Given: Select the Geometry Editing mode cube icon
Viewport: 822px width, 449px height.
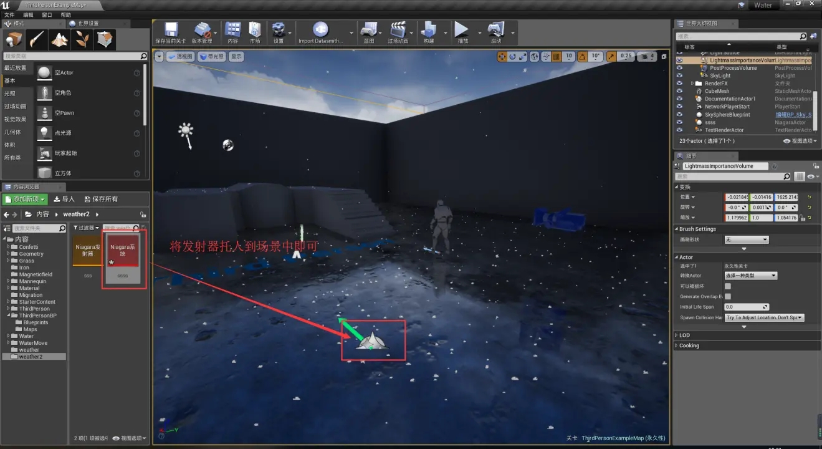Looking at the screenshot, I should [105, 39].
